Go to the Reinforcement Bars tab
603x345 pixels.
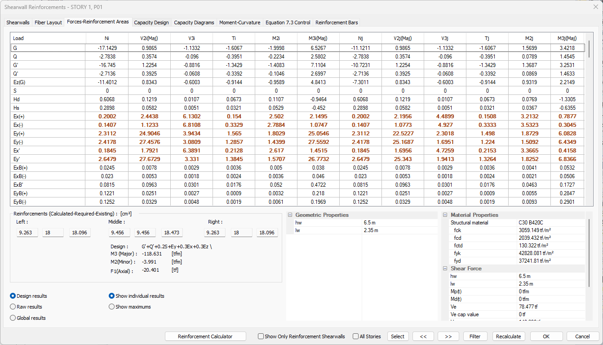pos(337,22)
